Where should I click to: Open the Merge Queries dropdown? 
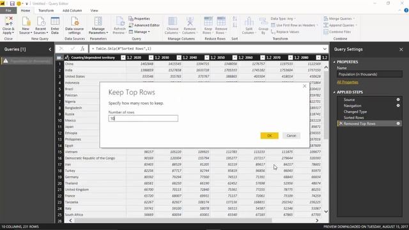(x=339, y=19)
